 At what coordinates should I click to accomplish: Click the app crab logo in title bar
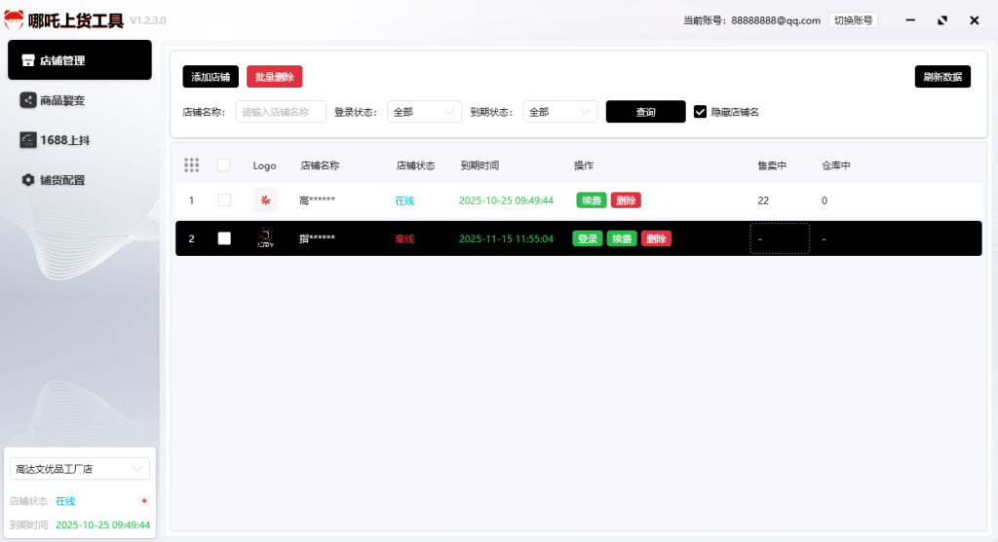point(15,19)
